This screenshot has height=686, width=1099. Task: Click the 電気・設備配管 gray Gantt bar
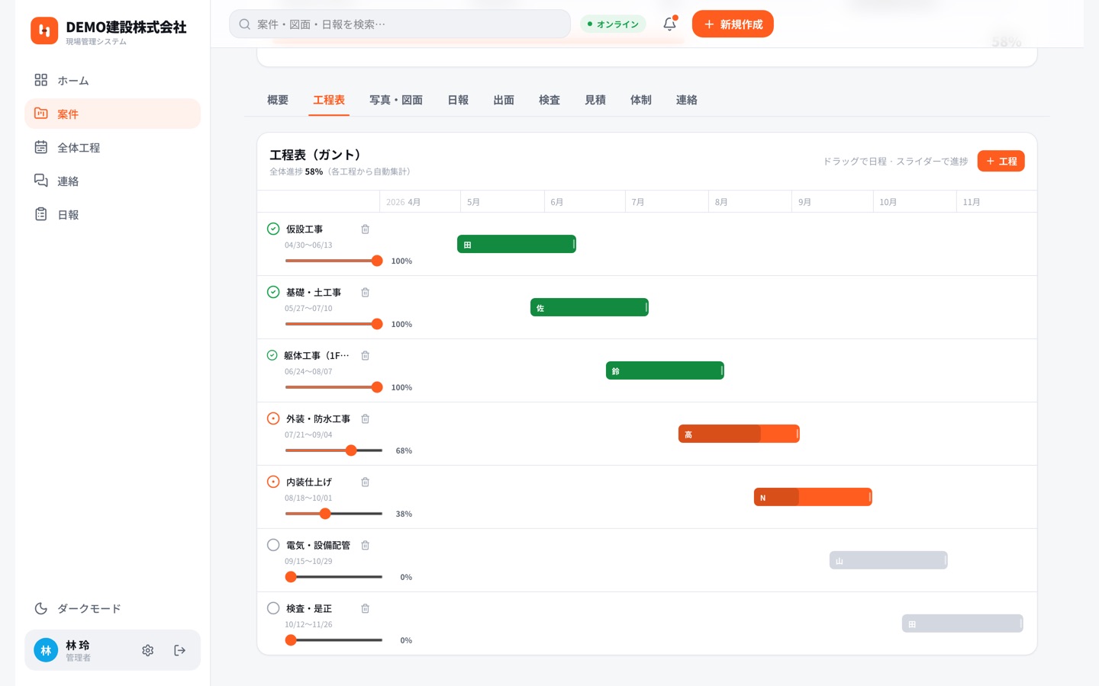point(888,560)
